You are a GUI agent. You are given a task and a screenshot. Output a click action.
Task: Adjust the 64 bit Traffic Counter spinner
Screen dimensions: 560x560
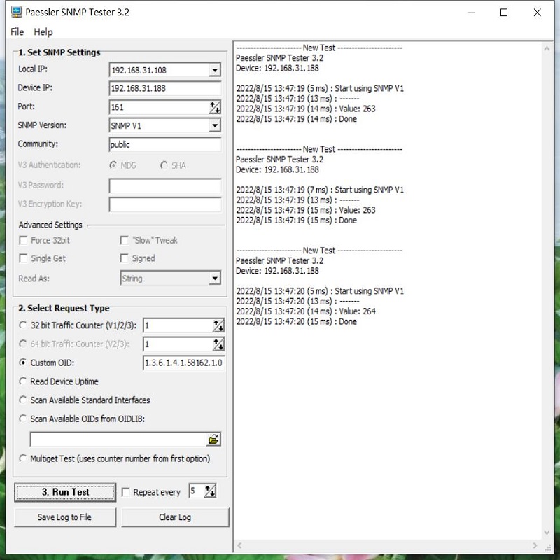[218, 344]
